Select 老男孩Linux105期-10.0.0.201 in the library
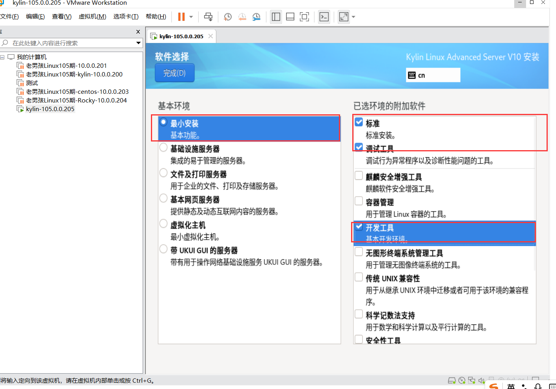 click(x=66, y=66)
